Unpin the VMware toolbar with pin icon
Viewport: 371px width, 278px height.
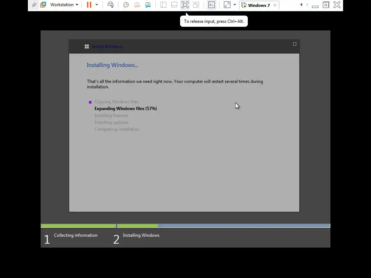point(34,5)
